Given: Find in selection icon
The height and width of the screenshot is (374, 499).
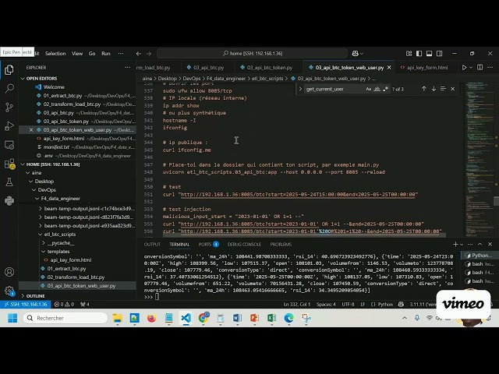Looking at the screenshot, I should point(443,89).
